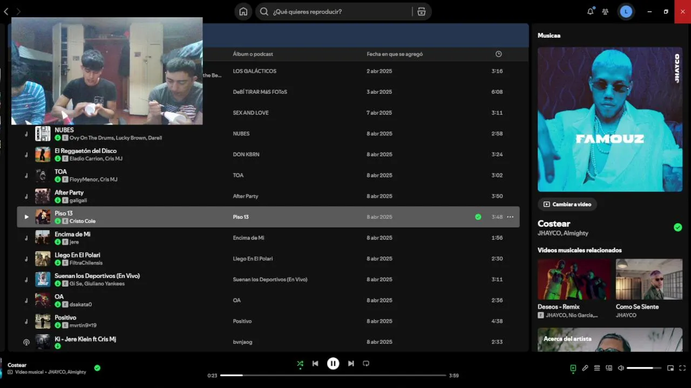691x388 pixels.
Task: Click the OA album cover thumbnail
Action: (x=43, y=300)
